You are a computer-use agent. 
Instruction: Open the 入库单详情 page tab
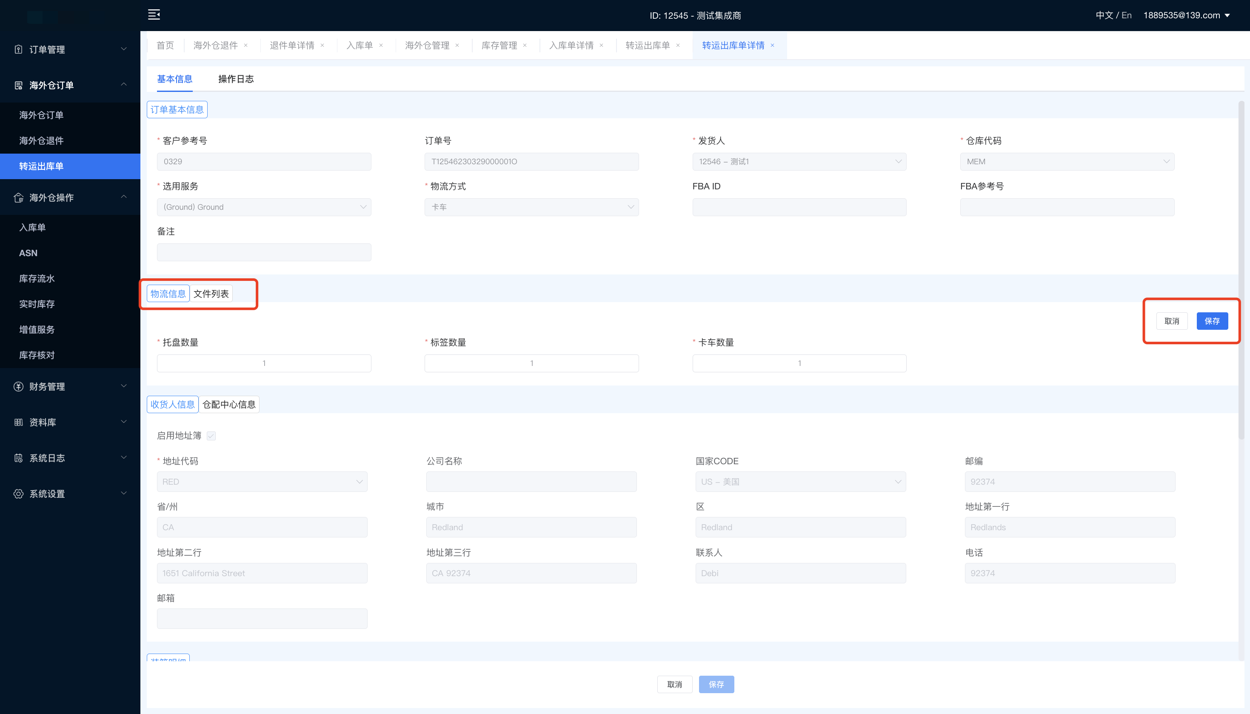(571, 45)
